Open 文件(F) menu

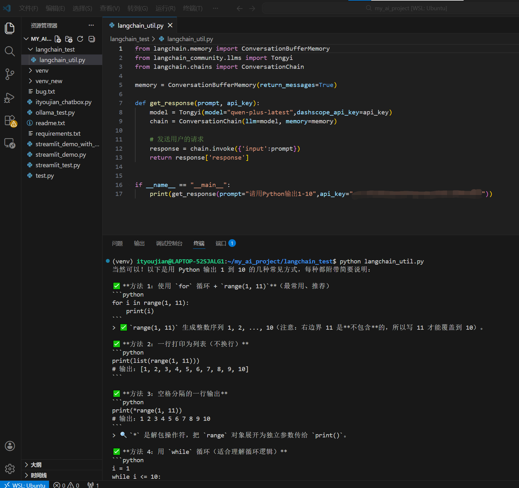tap(28, 8)
